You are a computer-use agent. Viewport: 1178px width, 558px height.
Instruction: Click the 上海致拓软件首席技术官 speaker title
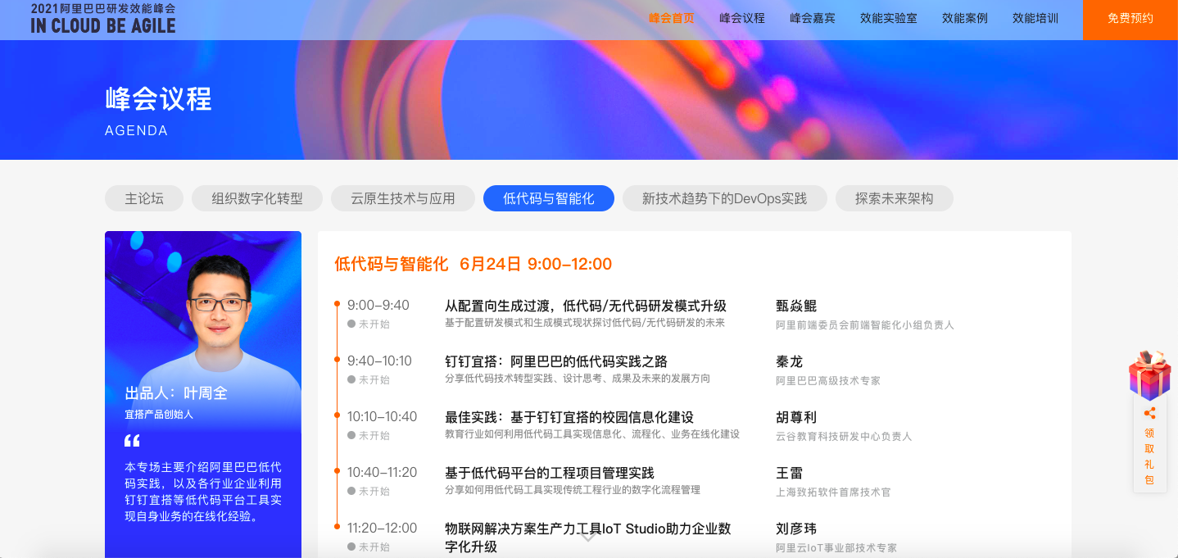833,492
